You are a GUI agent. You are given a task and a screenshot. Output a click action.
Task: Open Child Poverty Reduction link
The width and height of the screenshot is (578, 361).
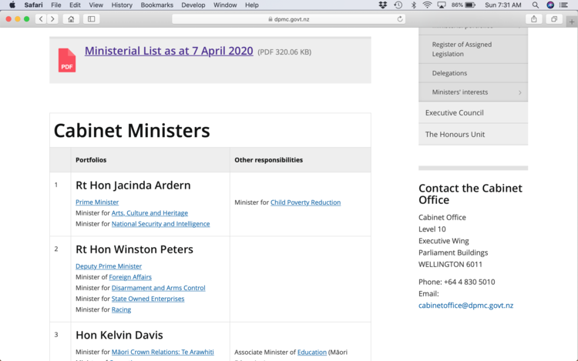(306, 202)
